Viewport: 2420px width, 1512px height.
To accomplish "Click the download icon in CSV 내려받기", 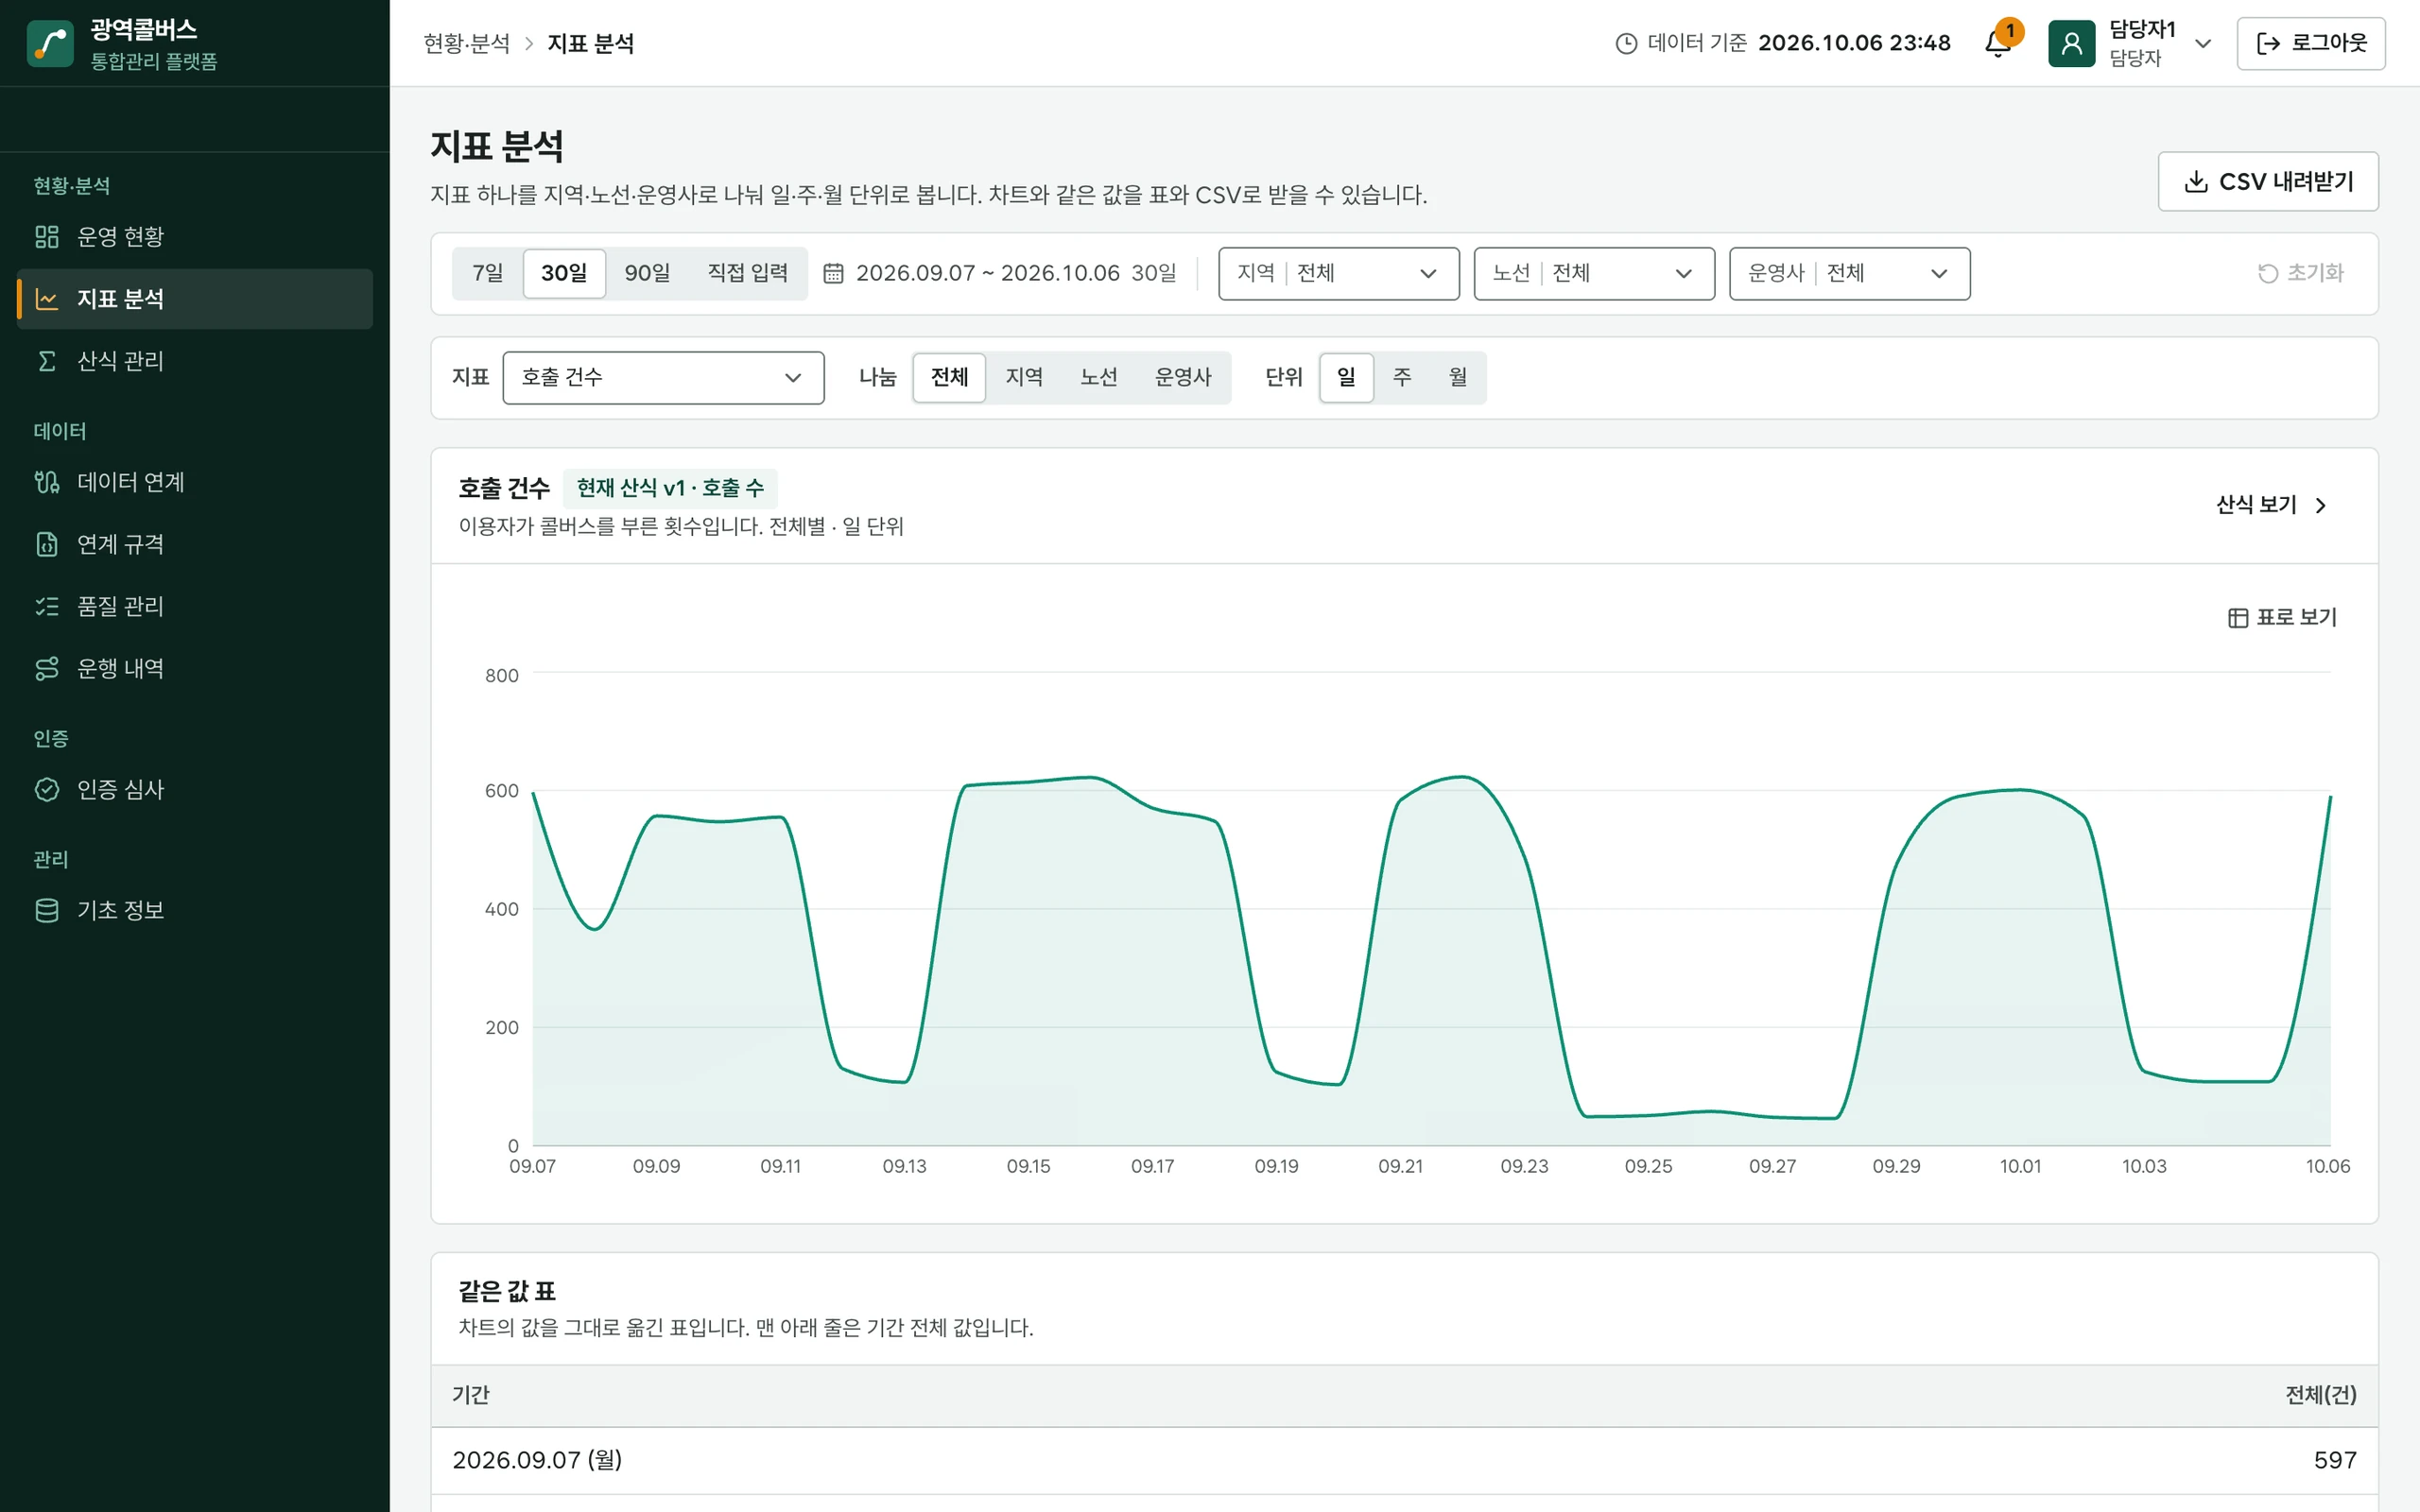I will (2196, 182).
